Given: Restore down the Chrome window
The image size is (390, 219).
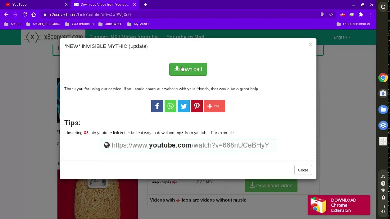Looking at the screenshot, I should [x=363, y=5].
